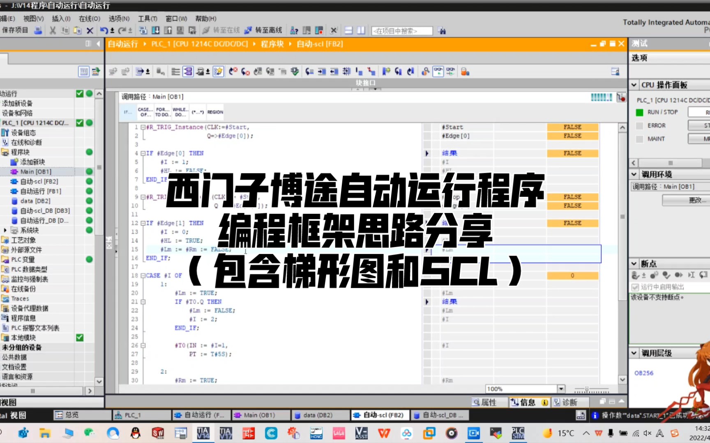Screen dimensions: 710x443
Task: Click the horizontal split editor icon
Action: (349, 30)
